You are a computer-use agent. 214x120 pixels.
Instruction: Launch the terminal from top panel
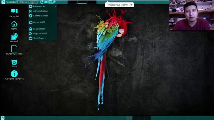[50, 2]
